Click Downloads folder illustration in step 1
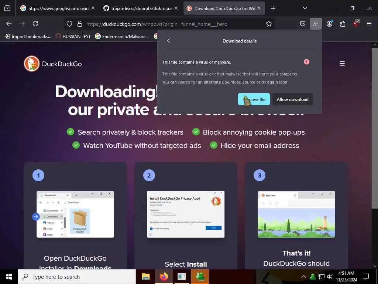This screenshot has height=284, width=378. tap(75, 214)
